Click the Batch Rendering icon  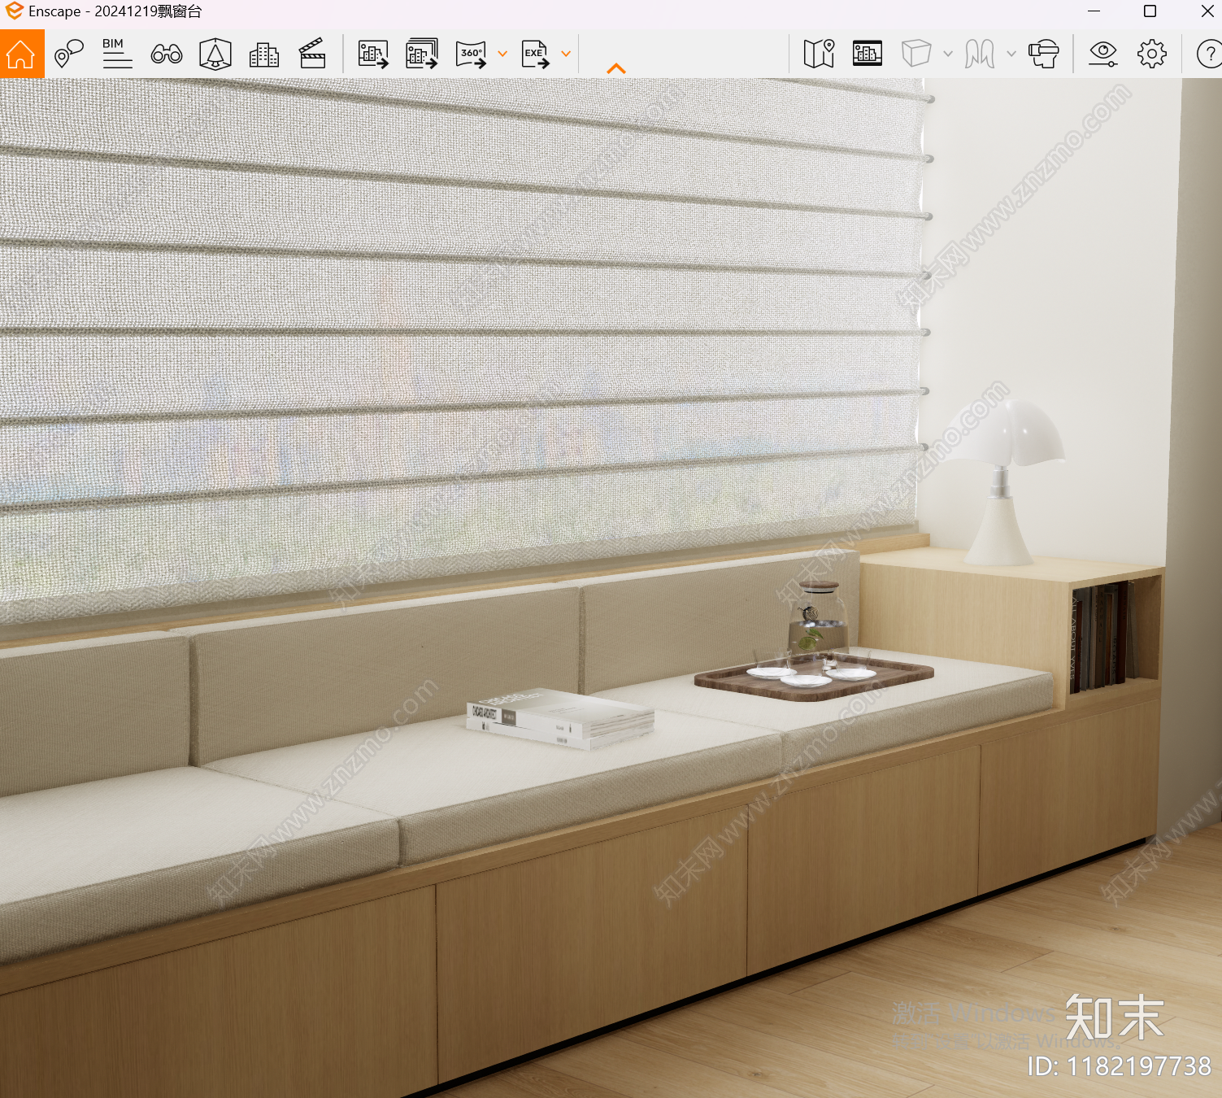[422, 54]
